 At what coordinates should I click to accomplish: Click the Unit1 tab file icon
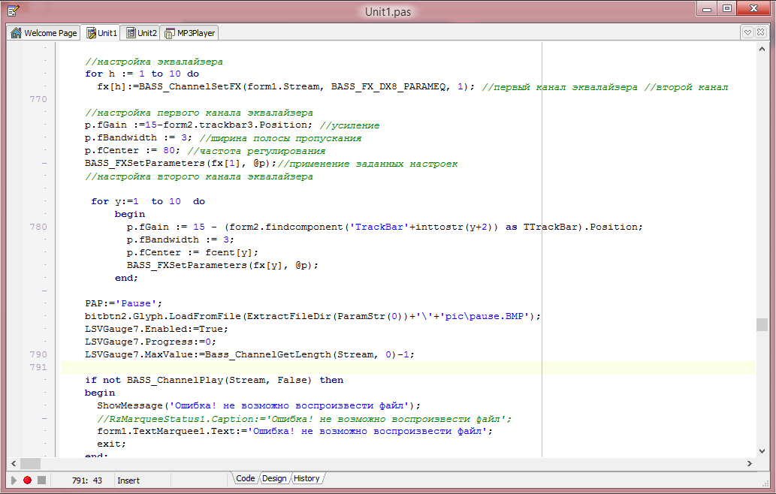click(92, 33)
